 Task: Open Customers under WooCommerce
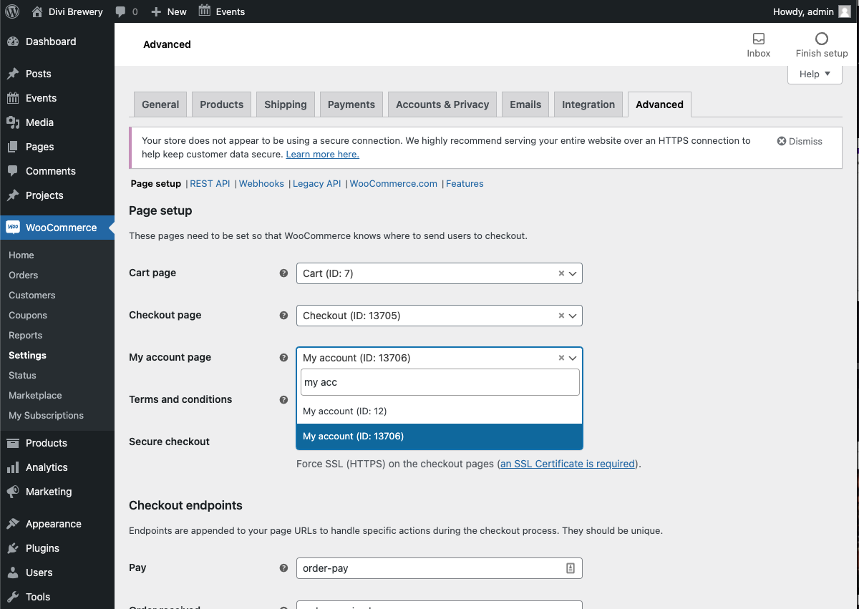(32, 296)
